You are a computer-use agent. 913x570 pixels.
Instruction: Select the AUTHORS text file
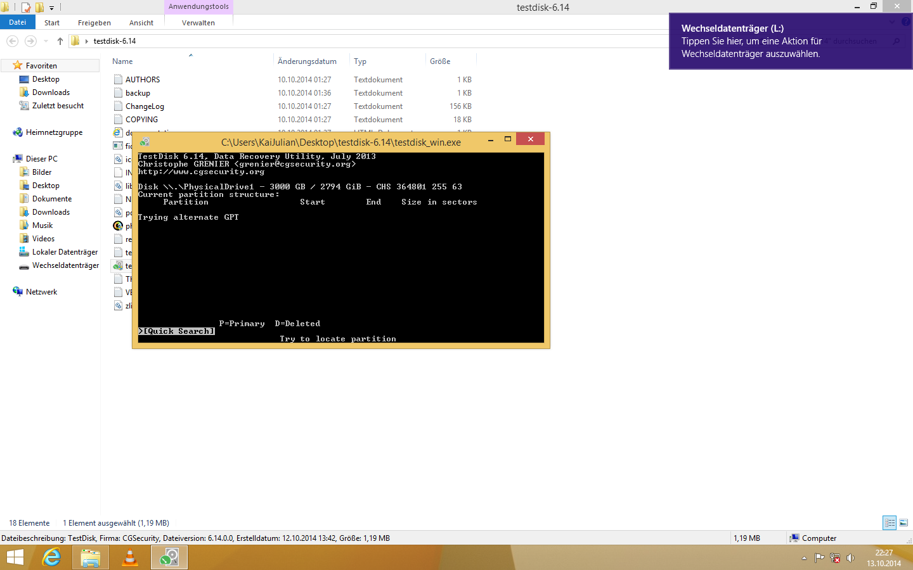coord(143,80)
